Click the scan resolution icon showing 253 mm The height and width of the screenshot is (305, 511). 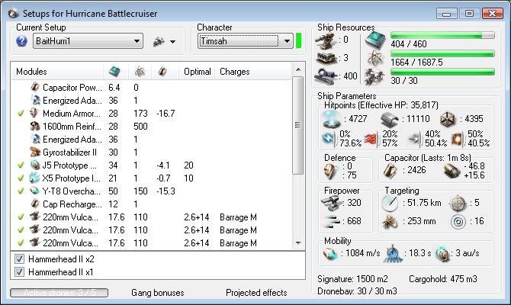390,222
